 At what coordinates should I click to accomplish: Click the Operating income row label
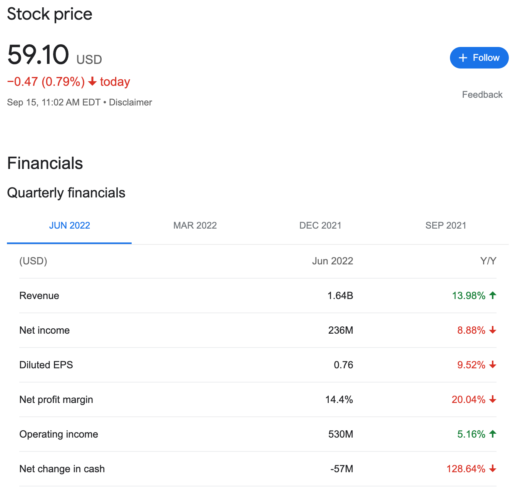tap(59, 434)
